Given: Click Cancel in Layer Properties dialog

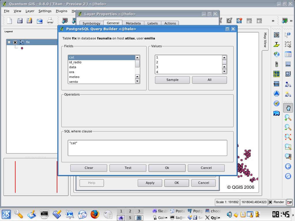Looking at the screenshot, I should pos(204,183).
